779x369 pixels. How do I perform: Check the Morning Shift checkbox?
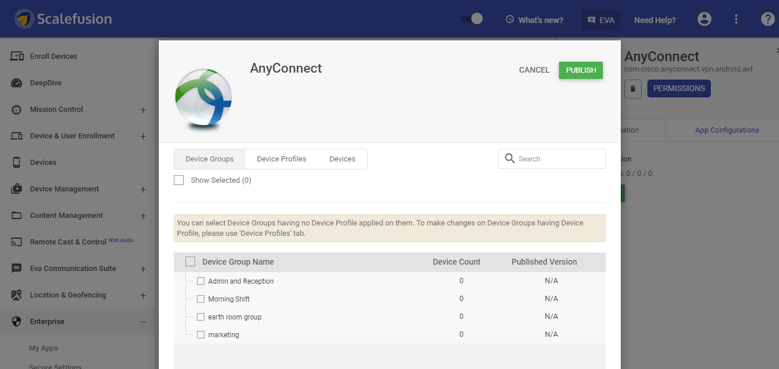click(x=201, y=299)
